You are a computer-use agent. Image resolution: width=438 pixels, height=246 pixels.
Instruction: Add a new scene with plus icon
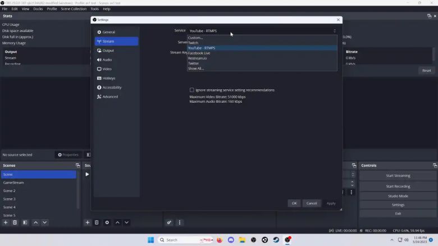click(x=6, y=222)
